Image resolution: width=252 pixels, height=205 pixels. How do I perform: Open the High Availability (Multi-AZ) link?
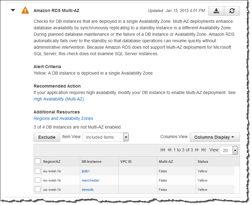point(59,99)
